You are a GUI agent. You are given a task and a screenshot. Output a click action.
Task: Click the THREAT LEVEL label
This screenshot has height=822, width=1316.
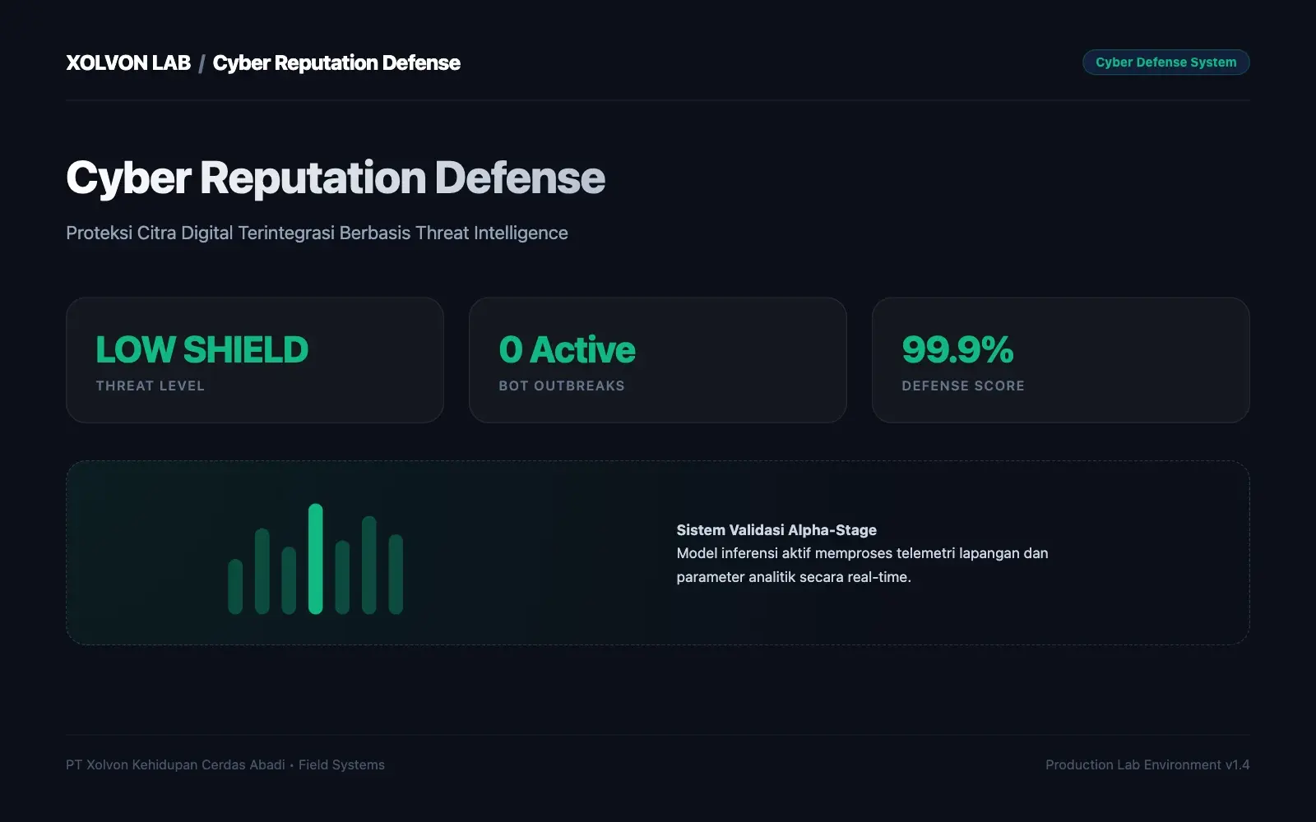coord(151,386)
